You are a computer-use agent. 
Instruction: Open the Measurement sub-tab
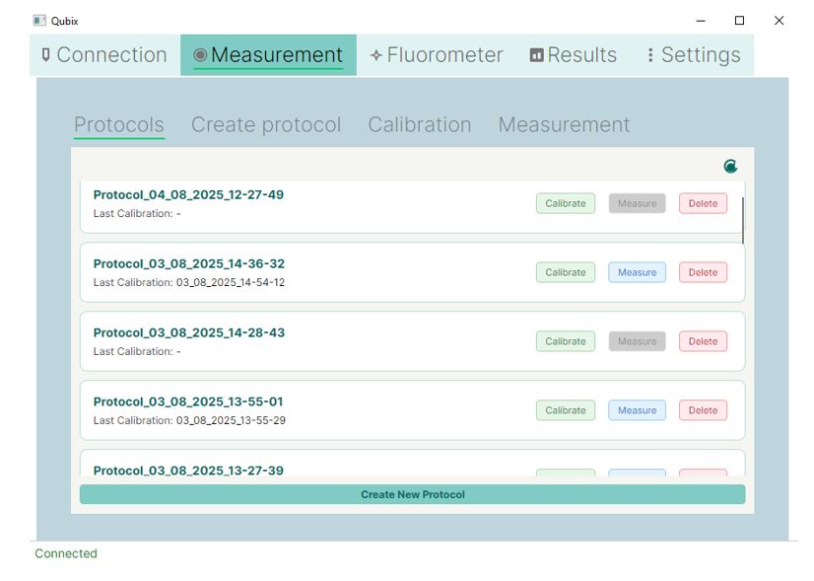[x=565, y=124]
